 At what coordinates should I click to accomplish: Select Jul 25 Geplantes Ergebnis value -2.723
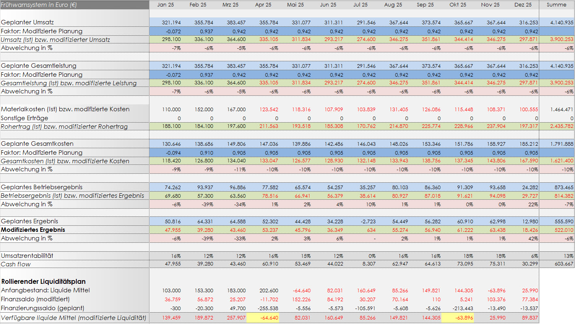(360, 221)
